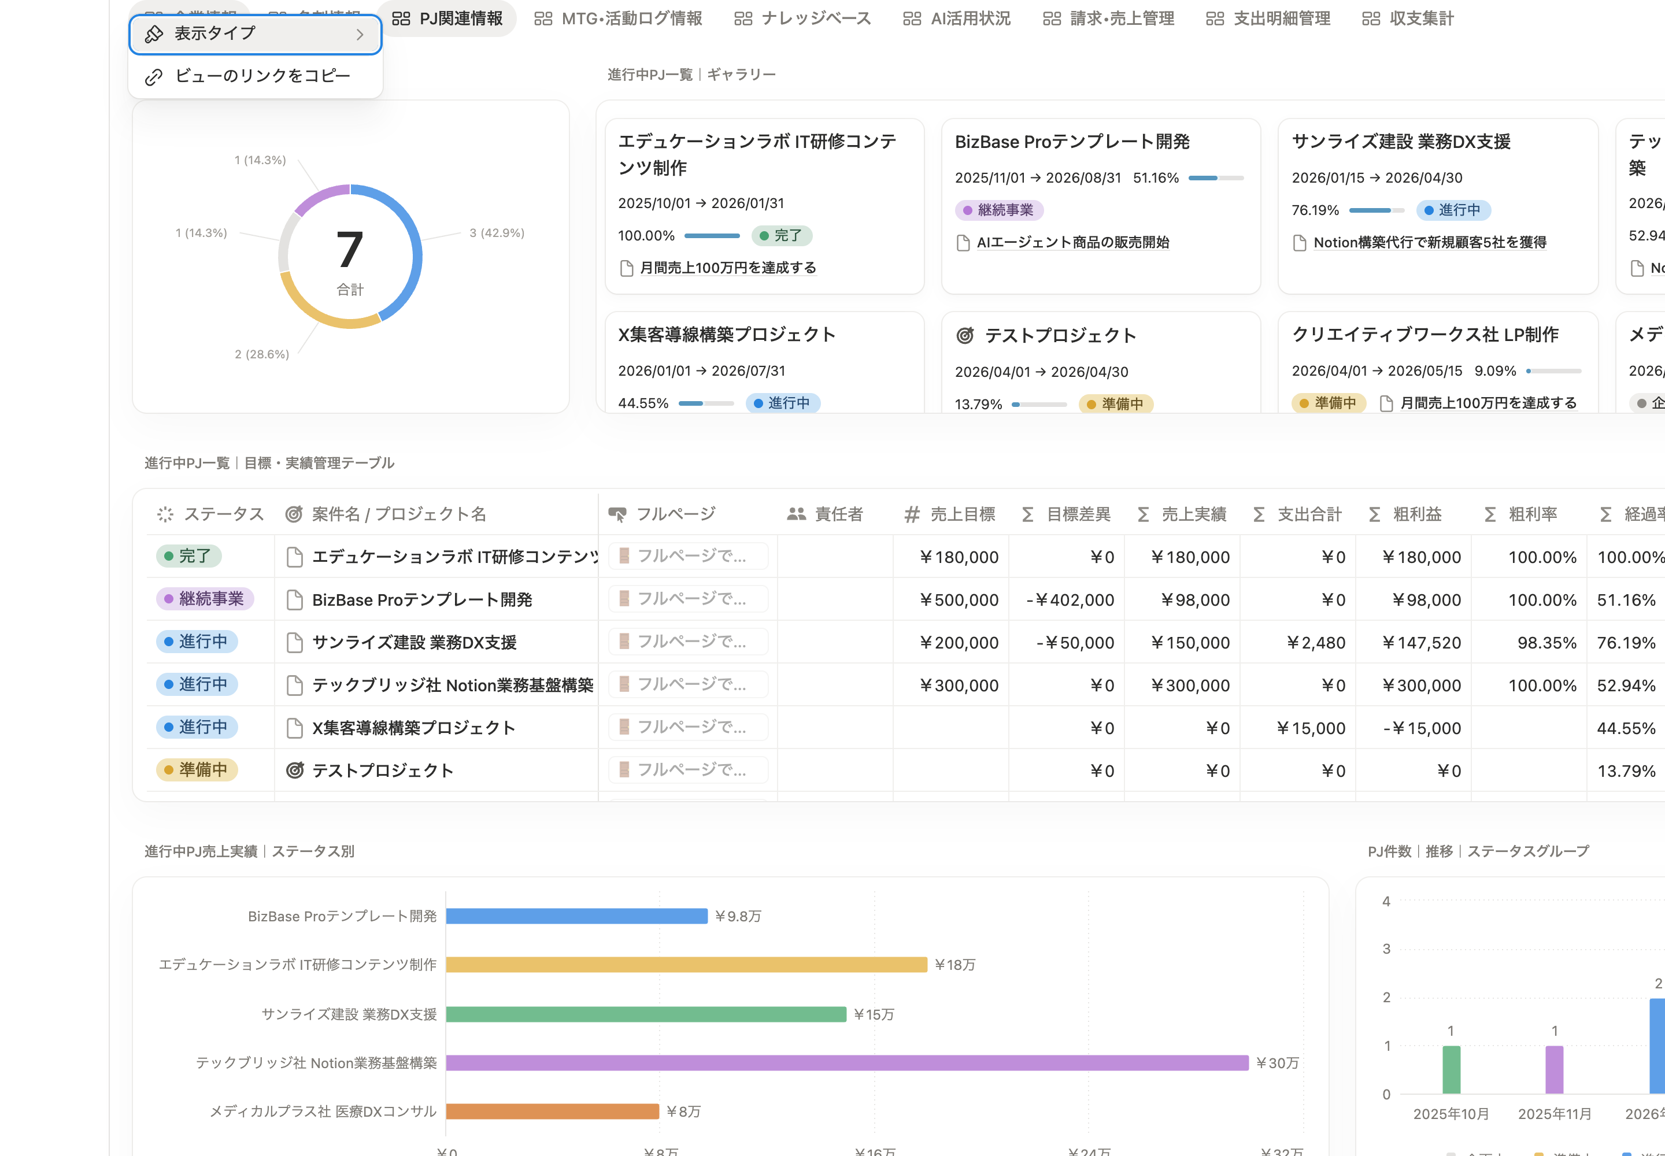Click the chevron arrow beside 表示タイプ
The height and width of the screenshot is (1156, 1665).
click(x=360, y=34)
